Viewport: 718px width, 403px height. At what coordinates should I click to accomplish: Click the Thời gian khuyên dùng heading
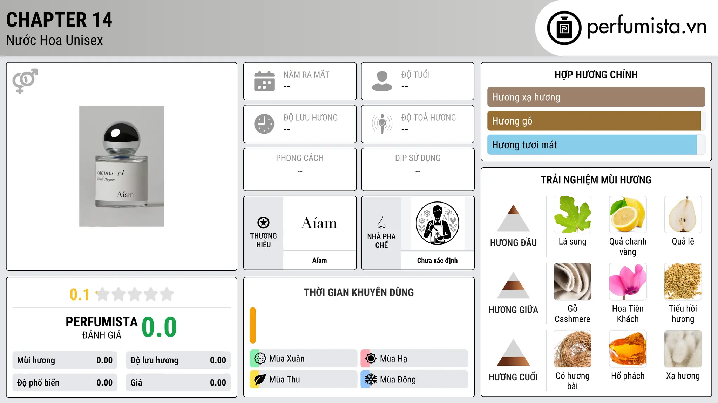coord(359,292)
